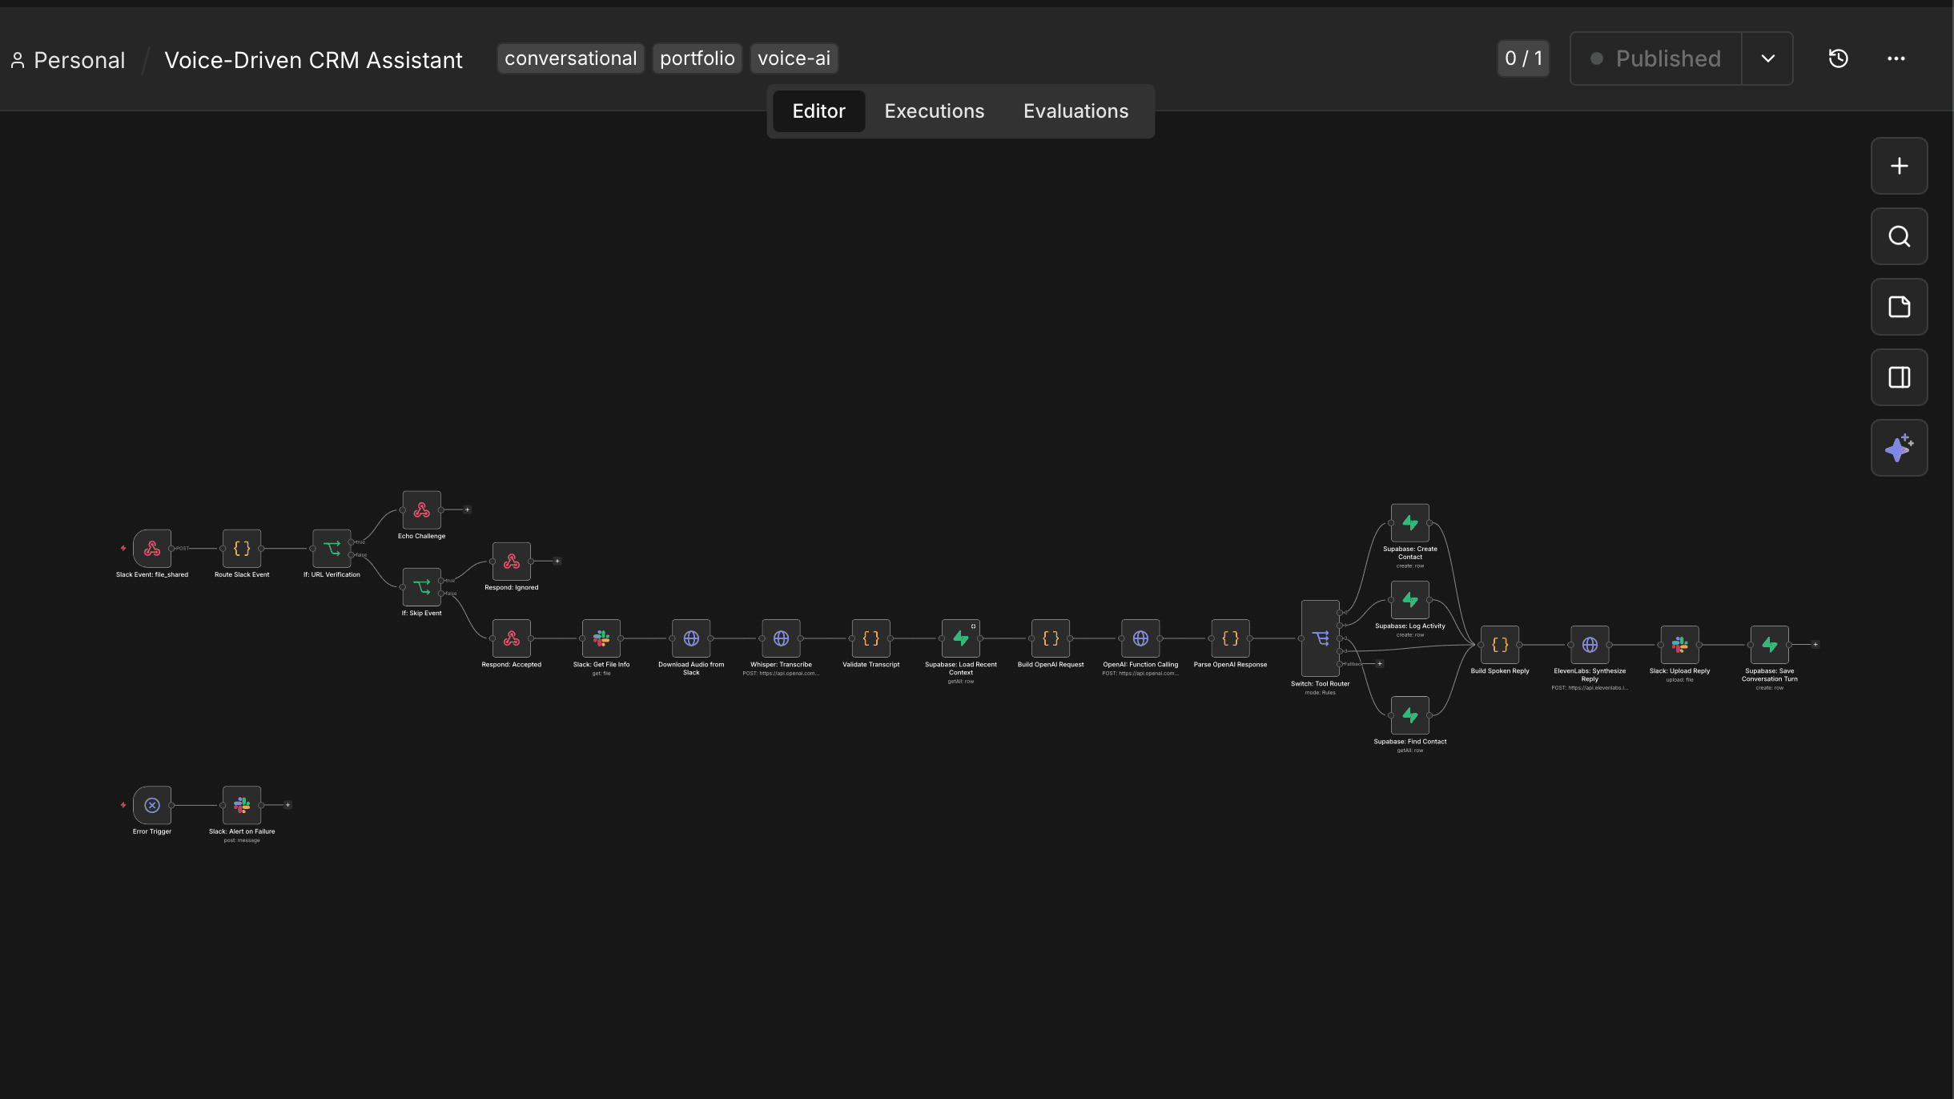1954x1099 pixels.
Task: Select the Route Slack Event code node
Action: pyautogui.click(x=242, y=549)
